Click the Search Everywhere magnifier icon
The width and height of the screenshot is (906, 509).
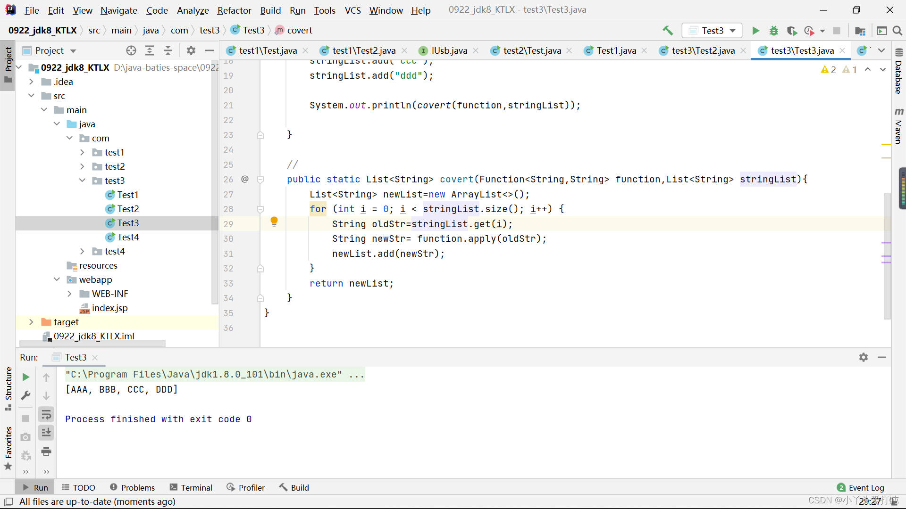(x=898, y=31)
